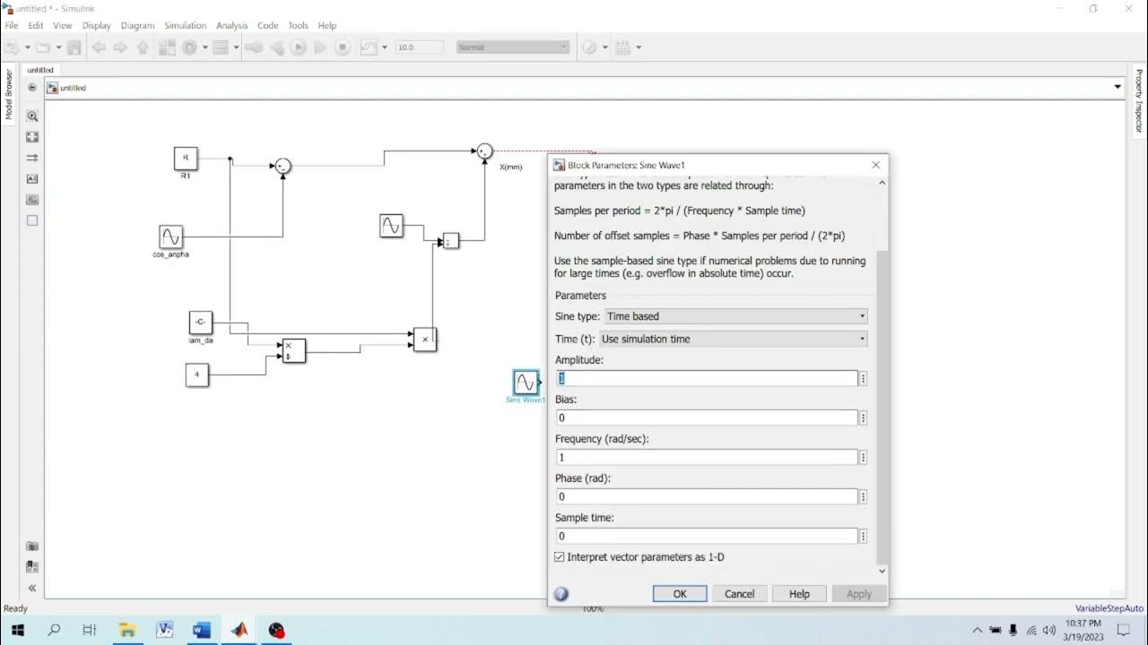The height and width of the screenshot is (645, 1148).
Task: Click OK in Block Parameters dialog
Action: click(680, 594)
